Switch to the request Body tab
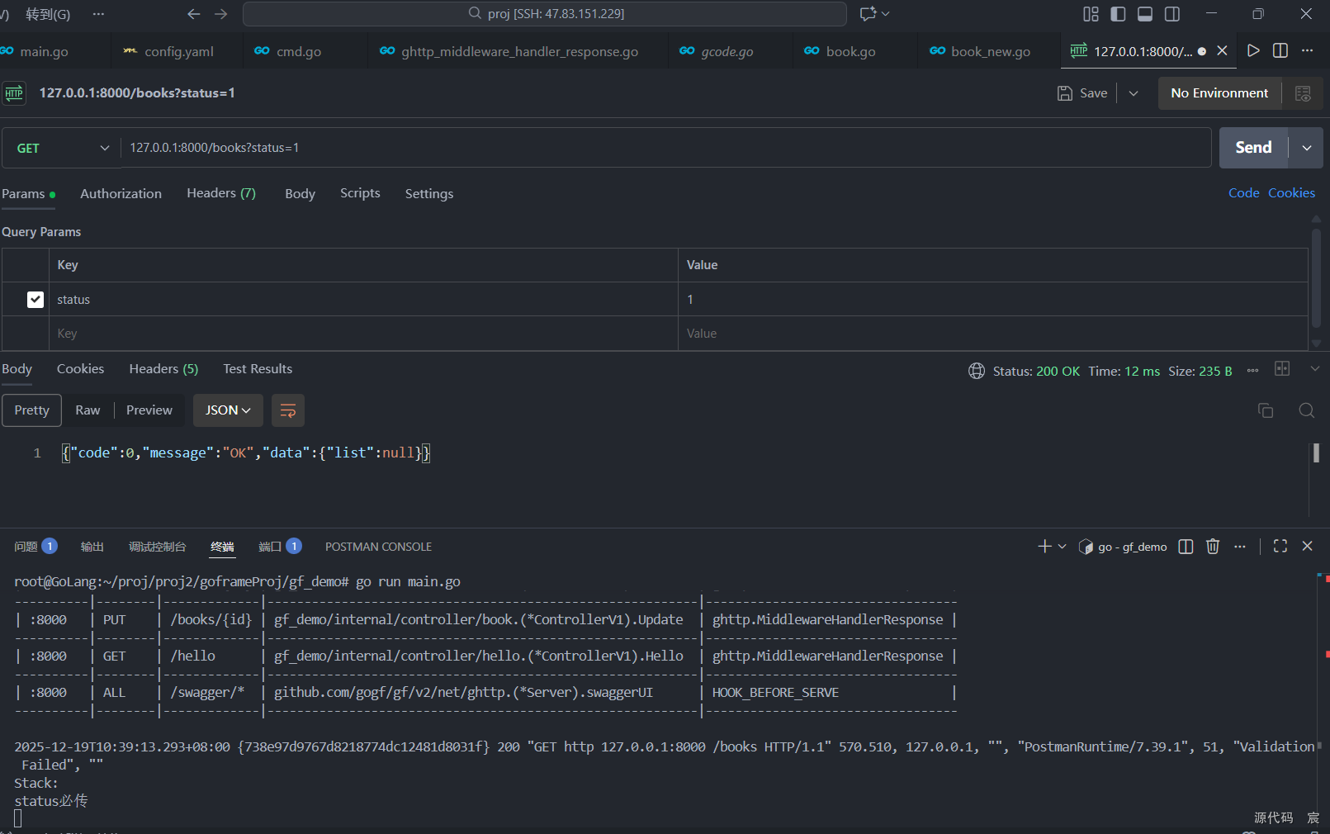Viewport: 1330px width, 834px height. [301, 193]
